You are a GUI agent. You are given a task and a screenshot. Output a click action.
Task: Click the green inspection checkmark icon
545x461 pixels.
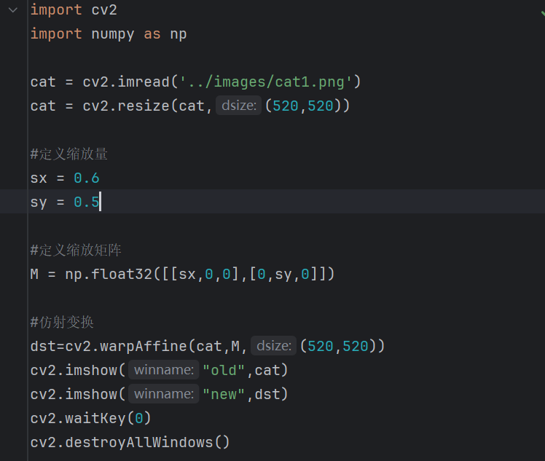542,13
